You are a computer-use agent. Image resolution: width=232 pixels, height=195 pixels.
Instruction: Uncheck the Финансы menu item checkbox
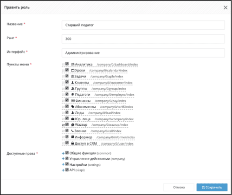click(67, 100)
